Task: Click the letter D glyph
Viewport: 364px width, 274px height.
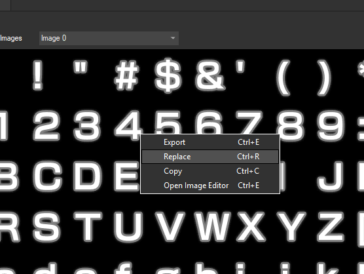Action: pyautogui.click(x=88, y=176)
